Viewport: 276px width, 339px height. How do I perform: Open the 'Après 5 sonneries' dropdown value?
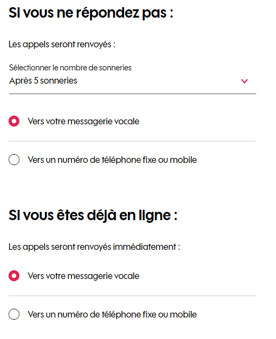[x=43, y=81]
